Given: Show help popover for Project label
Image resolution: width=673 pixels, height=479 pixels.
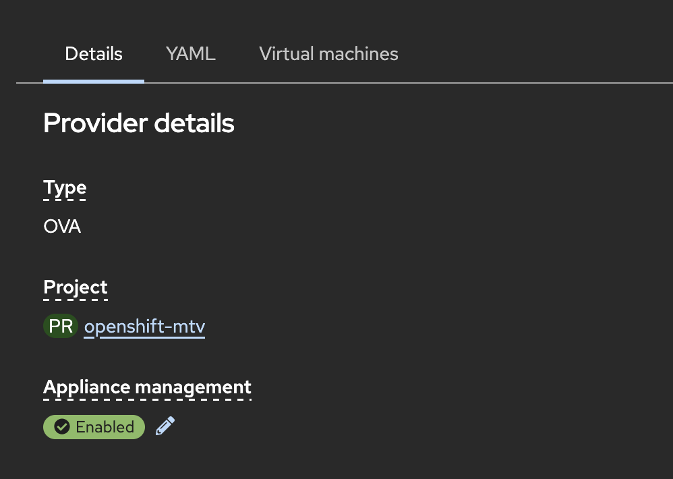Looking at the screenshot, I should point(76,287).
